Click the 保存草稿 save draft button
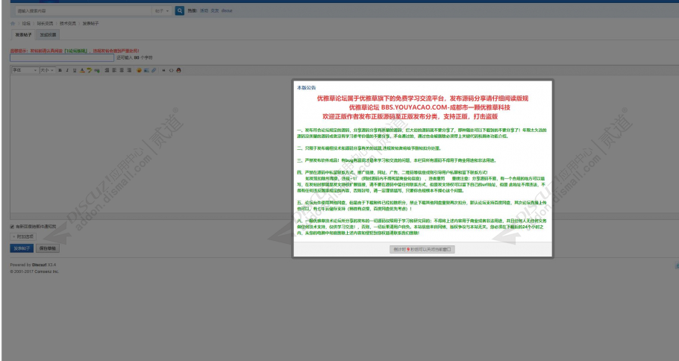The image size is (679, 361). pos(47,248)
